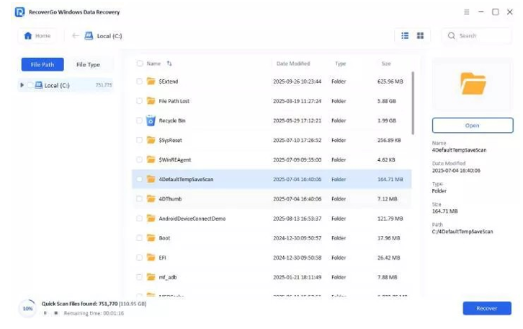Check the Recycle Bin checkbox
This screenshot has height=329, width=523.
tap(140, 120)
